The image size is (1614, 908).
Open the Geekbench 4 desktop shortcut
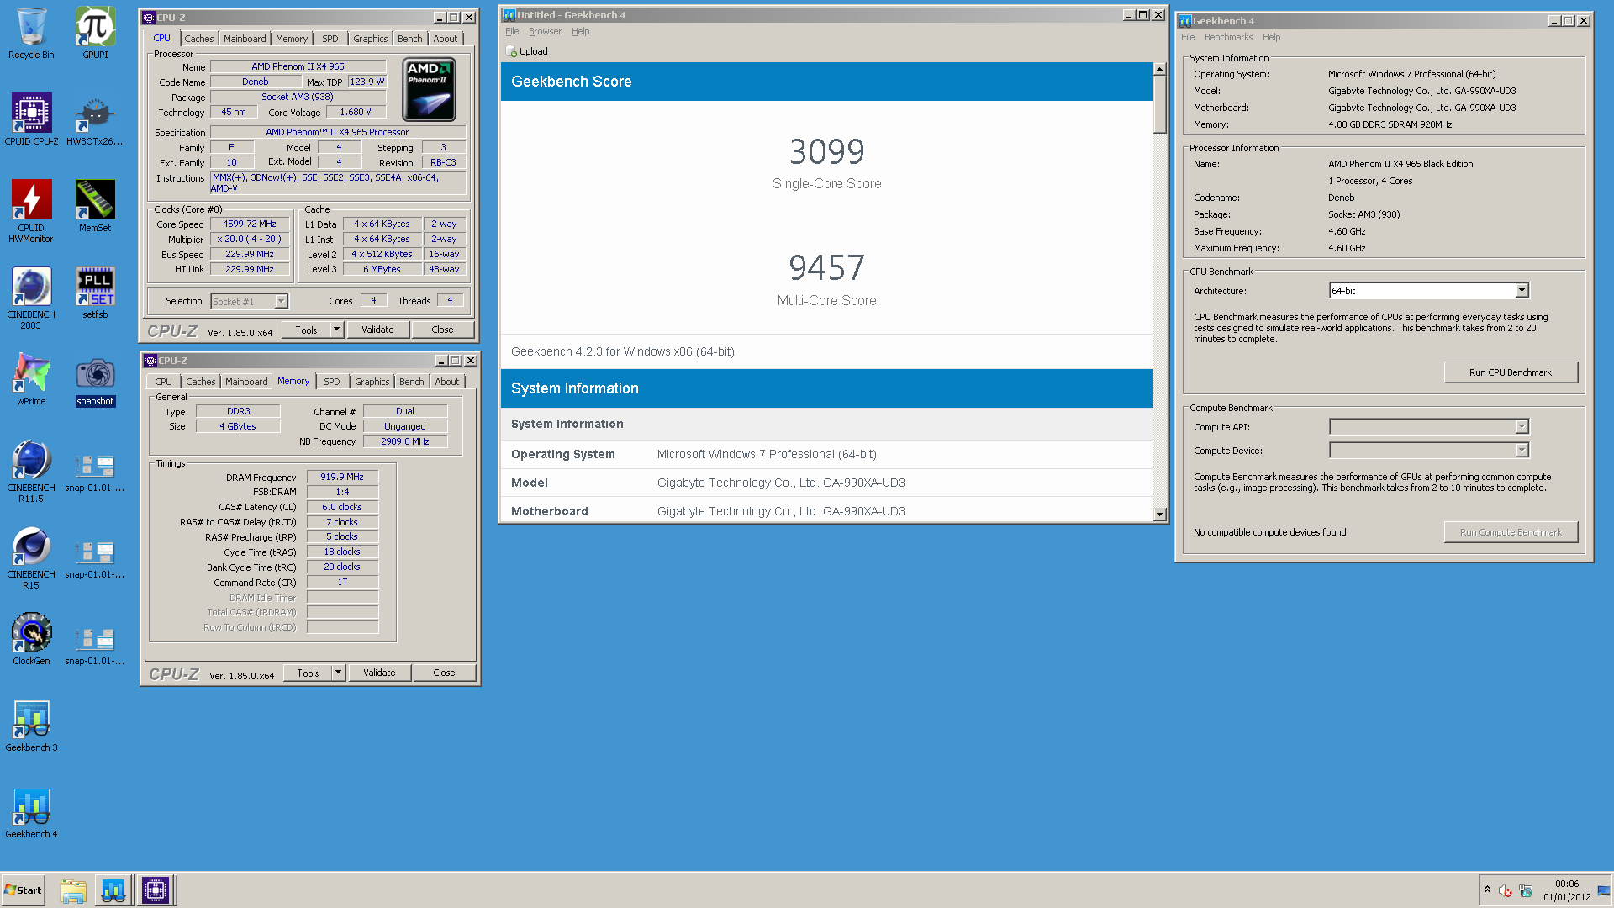[x=31, y=813]
